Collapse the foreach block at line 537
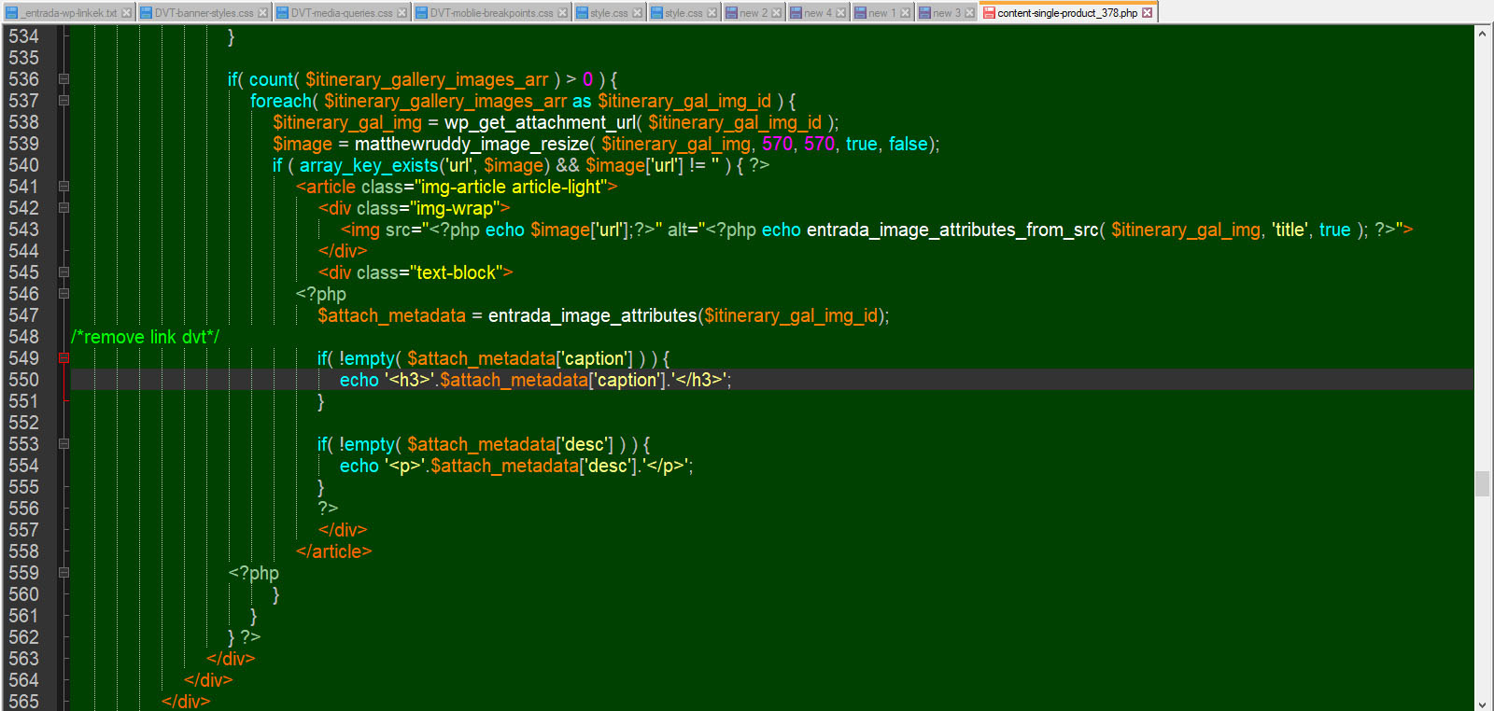The height and width of the screenshot is (711, 1494). [x=63, y=101]
